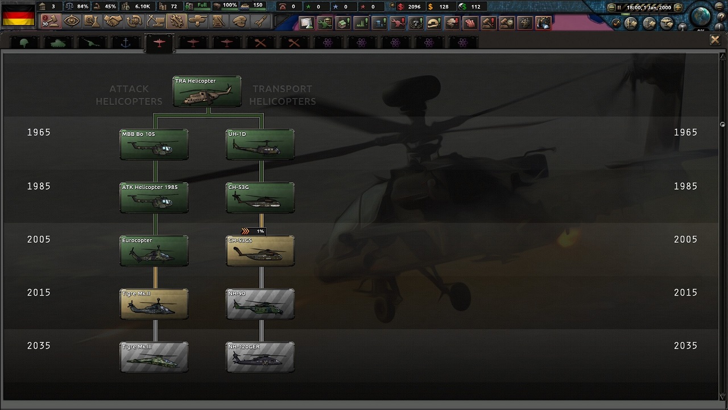Open the eye intelligence button
The height and width of the screenshot is (410, 728).
point(72,22)
